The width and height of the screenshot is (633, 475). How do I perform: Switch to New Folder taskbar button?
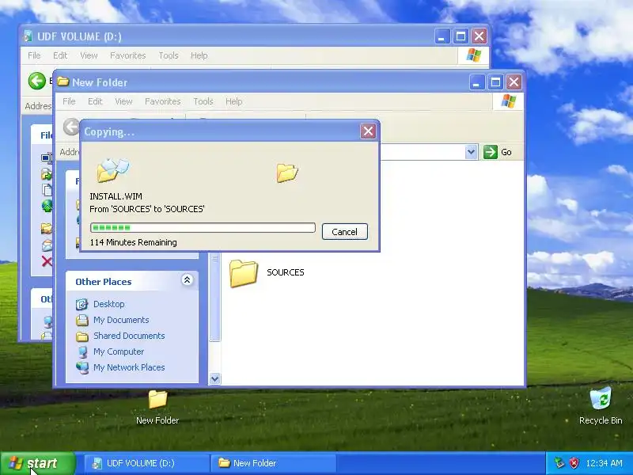click(274, 463)
